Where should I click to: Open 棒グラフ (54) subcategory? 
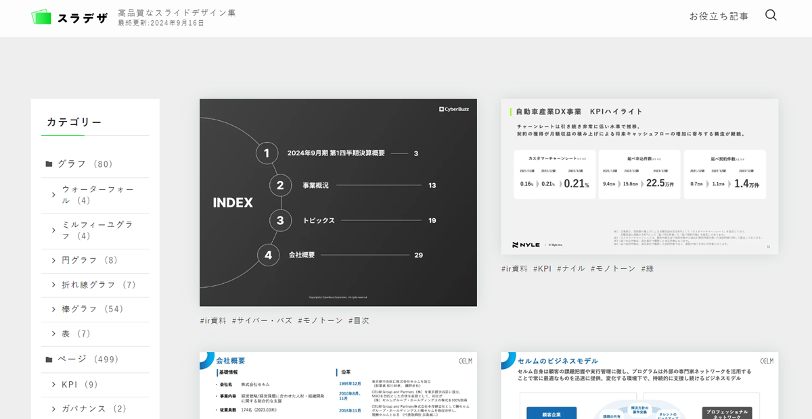[x=93, y=310]
